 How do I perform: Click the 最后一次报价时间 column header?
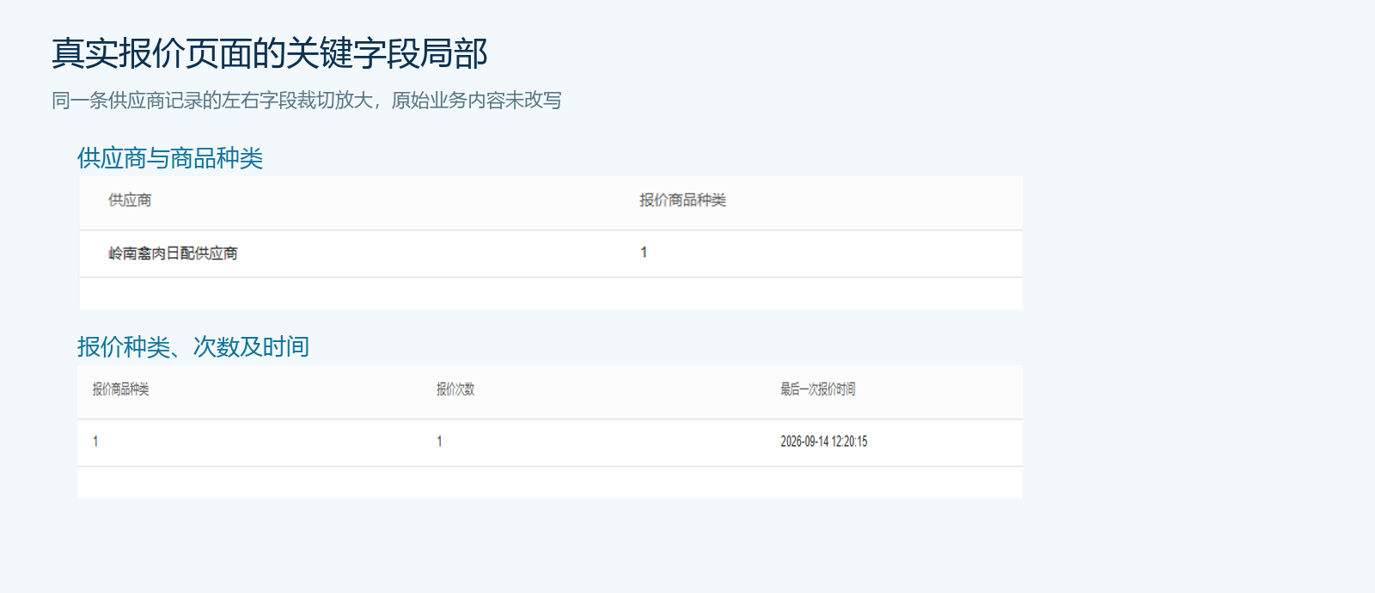(x=817, y=389)
